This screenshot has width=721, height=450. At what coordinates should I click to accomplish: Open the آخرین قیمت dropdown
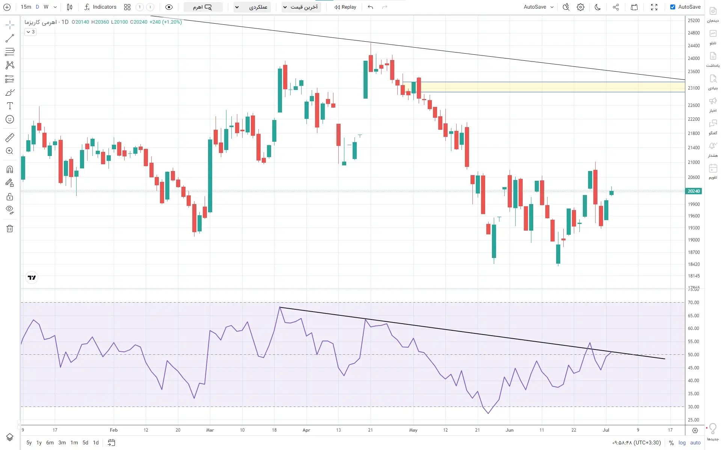(x=301, y=7)
